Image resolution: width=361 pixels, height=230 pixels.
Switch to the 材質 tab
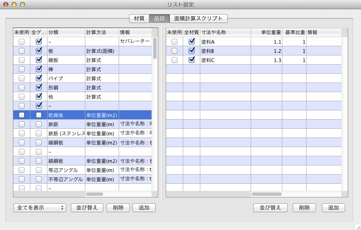tap(139, 18)
